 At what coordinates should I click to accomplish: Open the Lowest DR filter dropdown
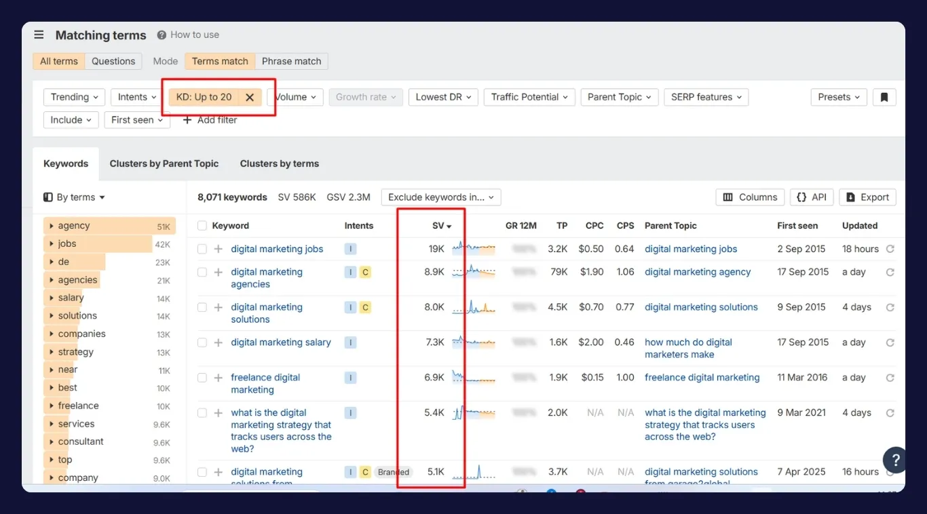click(x=443, y=97)
